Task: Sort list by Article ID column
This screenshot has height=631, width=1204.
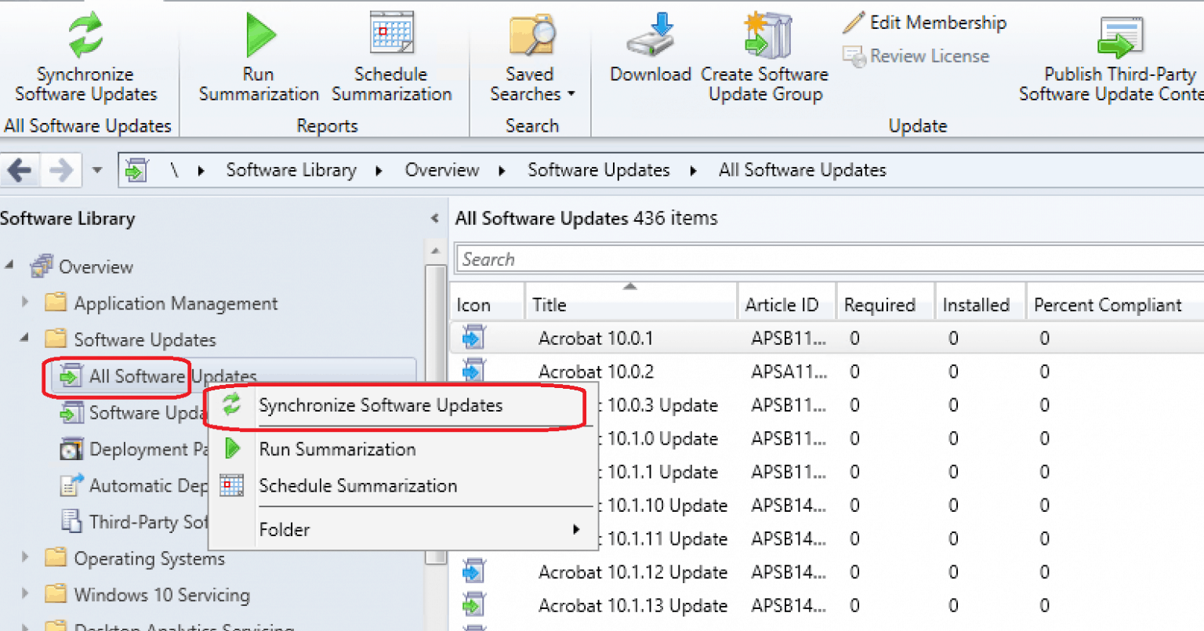Action: tap(787, 304)
